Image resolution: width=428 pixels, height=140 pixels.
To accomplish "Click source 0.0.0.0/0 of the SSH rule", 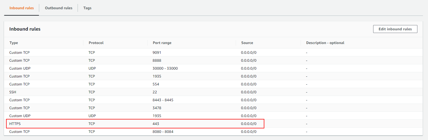I will [x=248, y=92].
